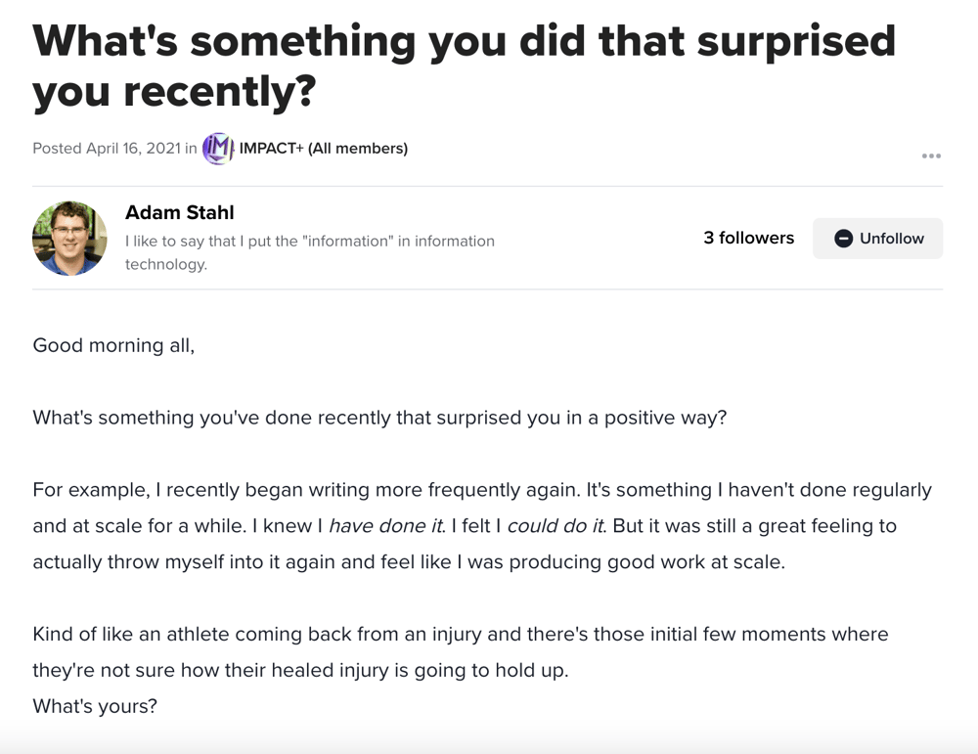Click the author bio line starting "I like to say"
The width and height of the screenshot is (978, 754).
[x=310, y=241]
